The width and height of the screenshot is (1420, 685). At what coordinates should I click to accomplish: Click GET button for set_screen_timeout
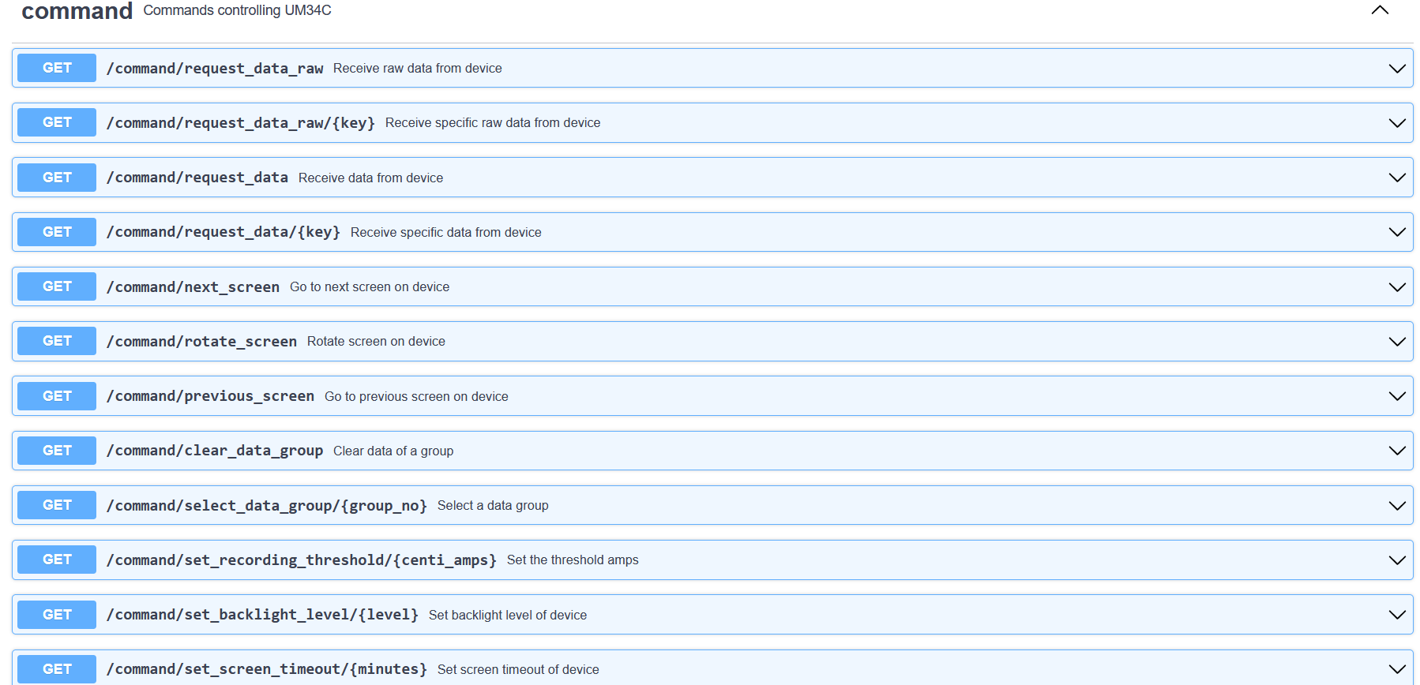(x=57, y=669)
